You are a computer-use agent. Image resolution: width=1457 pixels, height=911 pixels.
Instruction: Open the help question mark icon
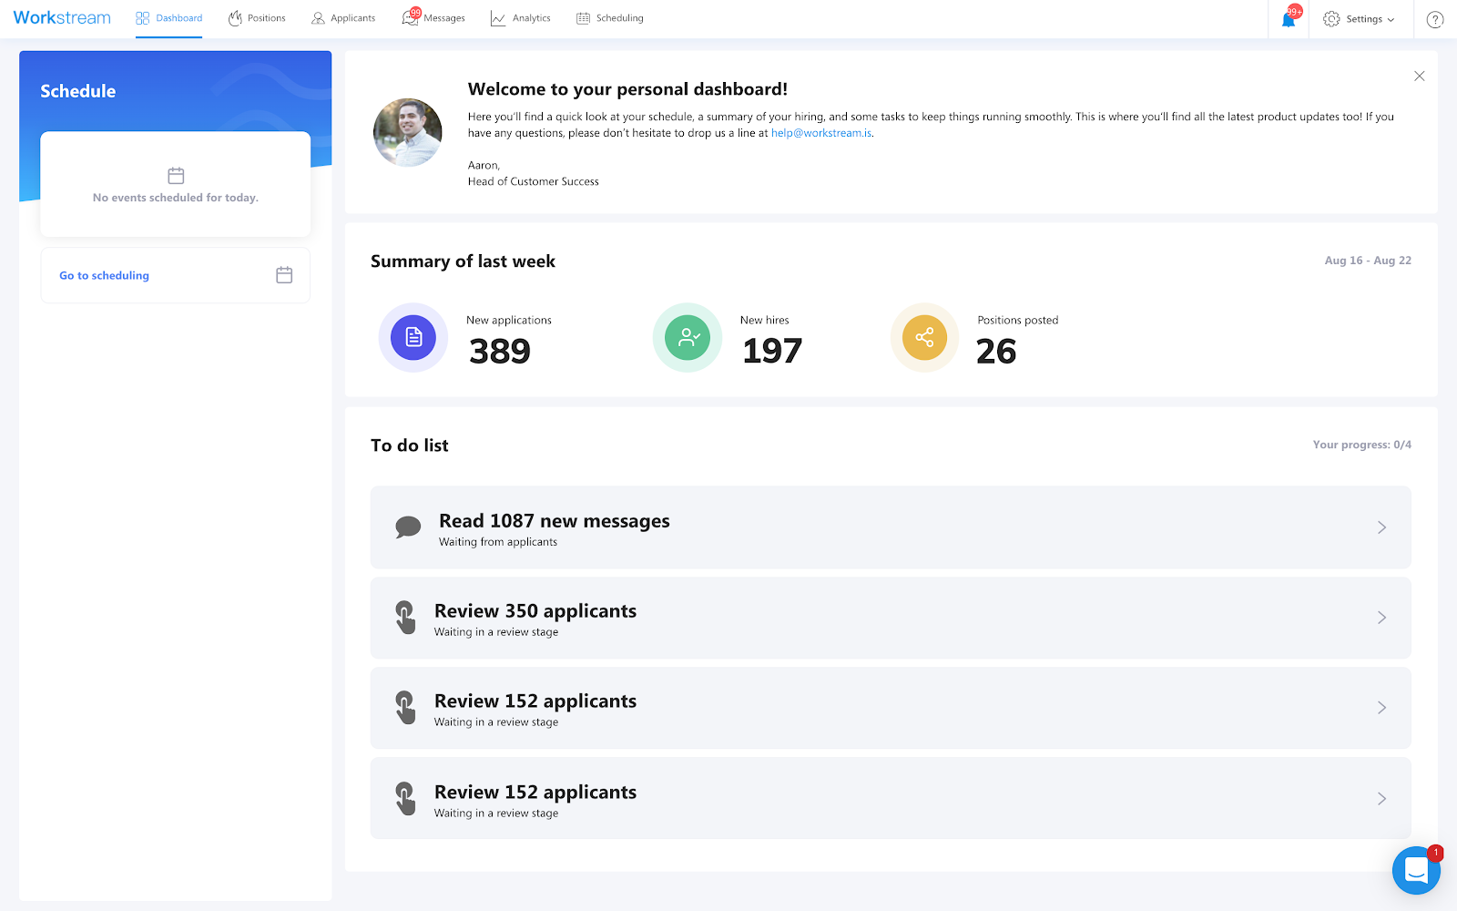1435,19
